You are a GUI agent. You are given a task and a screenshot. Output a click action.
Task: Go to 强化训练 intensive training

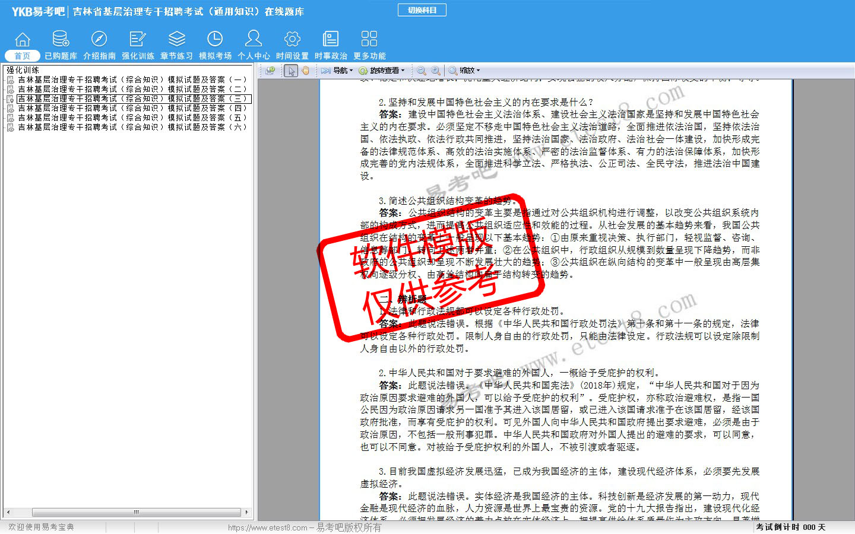tap(138, 46)
